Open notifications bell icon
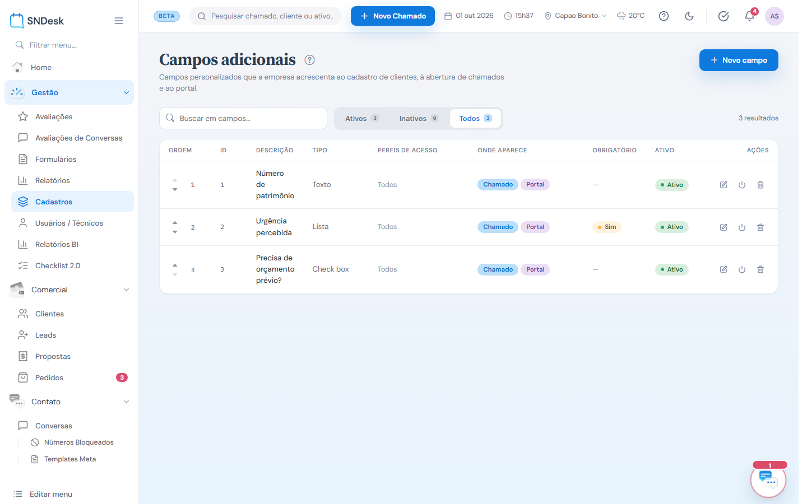Image resolution: width=807 pixels, height=504 pixels. 749,16
